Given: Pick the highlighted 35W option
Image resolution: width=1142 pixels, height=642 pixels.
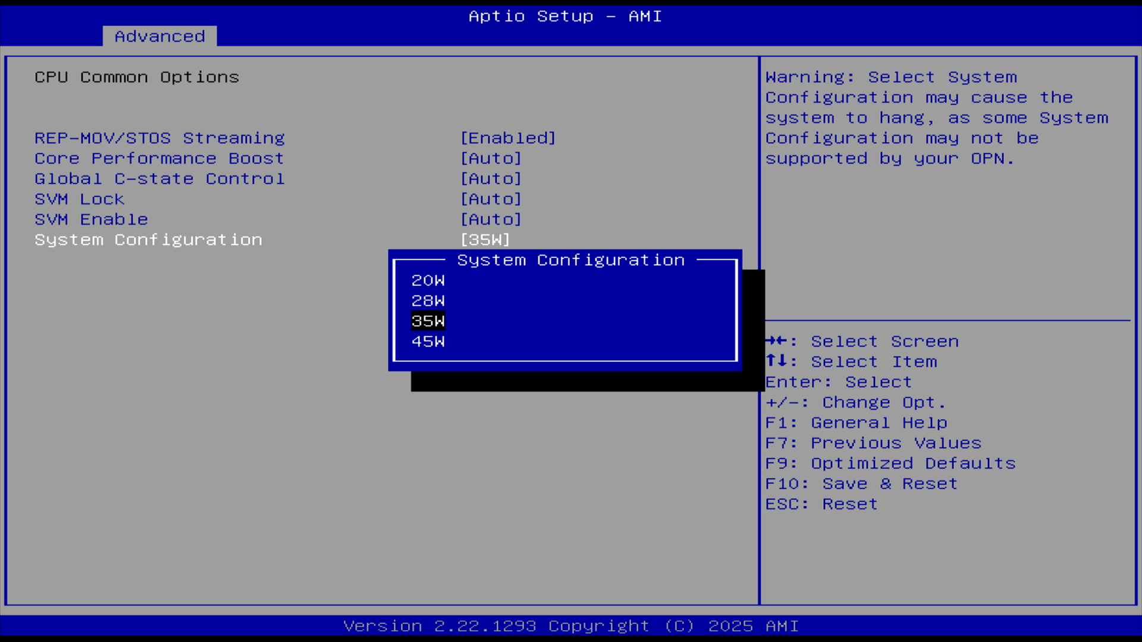Looking at the screenshot, I should coord(428,321).
